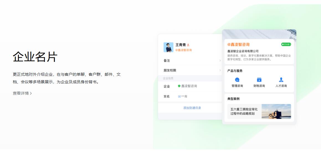
Task: Open the 查看详情 link
Action: (22, 93)
